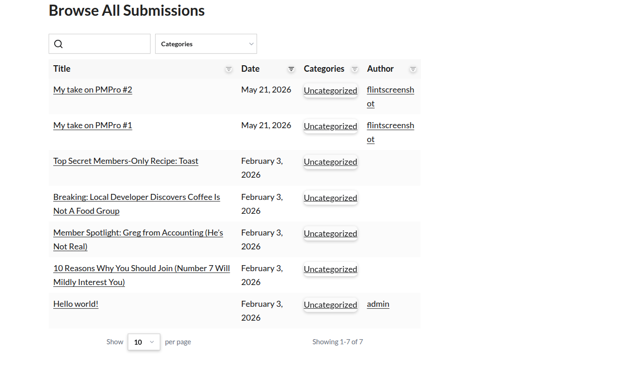Open the per page count dropdown
The height and width of the screenshot is (391, 640).
coord(144,342)
